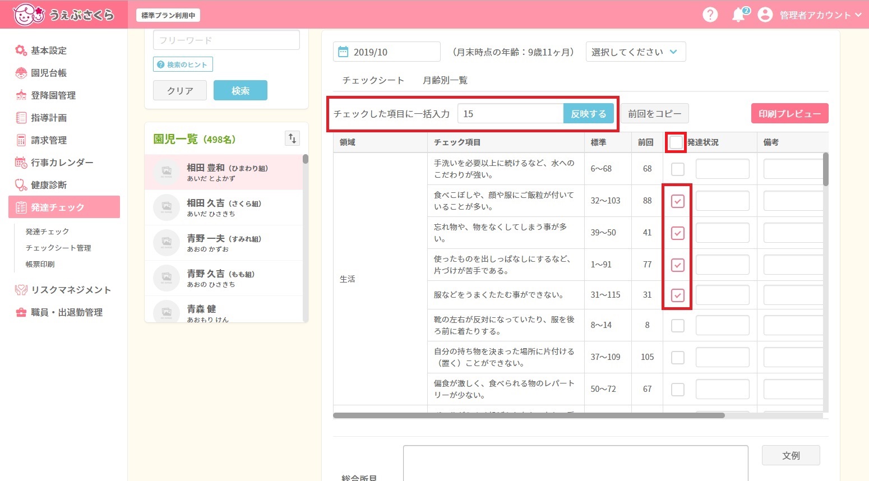Image resolution: width=869 pixels, height=481 pixels.
Task: Click the 発達状況 column header
Action: 703,142
